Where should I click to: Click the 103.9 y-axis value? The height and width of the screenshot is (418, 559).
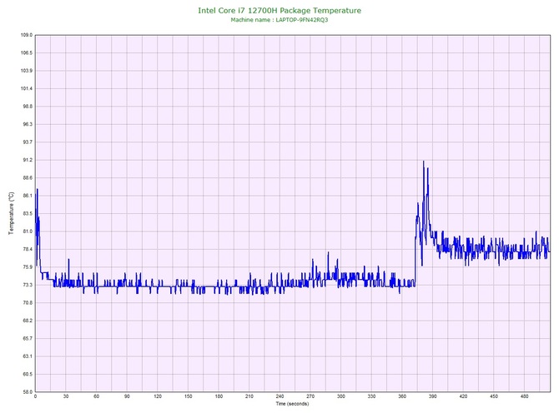(27, 71)
